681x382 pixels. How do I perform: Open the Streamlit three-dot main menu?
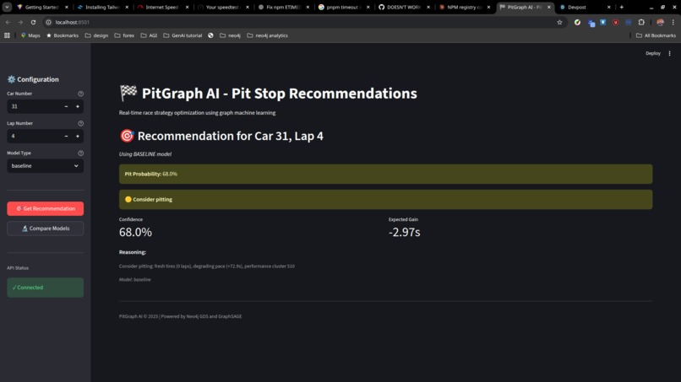point(669,53)
